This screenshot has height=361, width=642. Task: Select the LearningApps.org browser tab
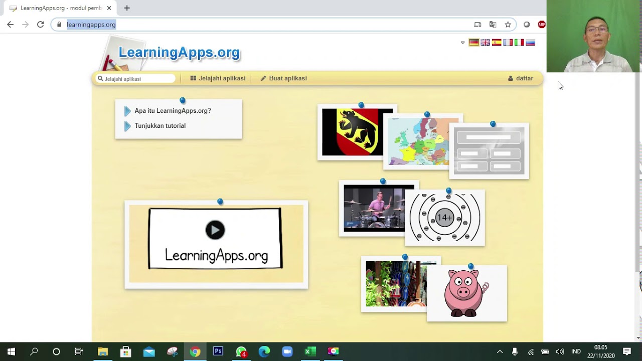pyautogui.click(x=60, y=8)
